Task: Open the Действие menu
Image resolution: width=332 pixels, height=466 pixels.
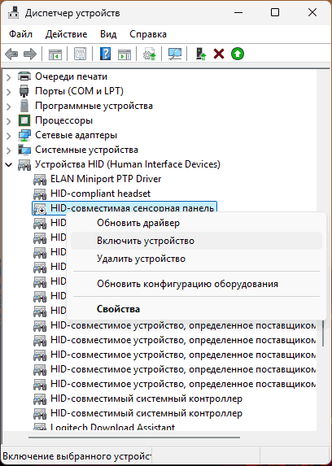Action: (x=67, y=34)
